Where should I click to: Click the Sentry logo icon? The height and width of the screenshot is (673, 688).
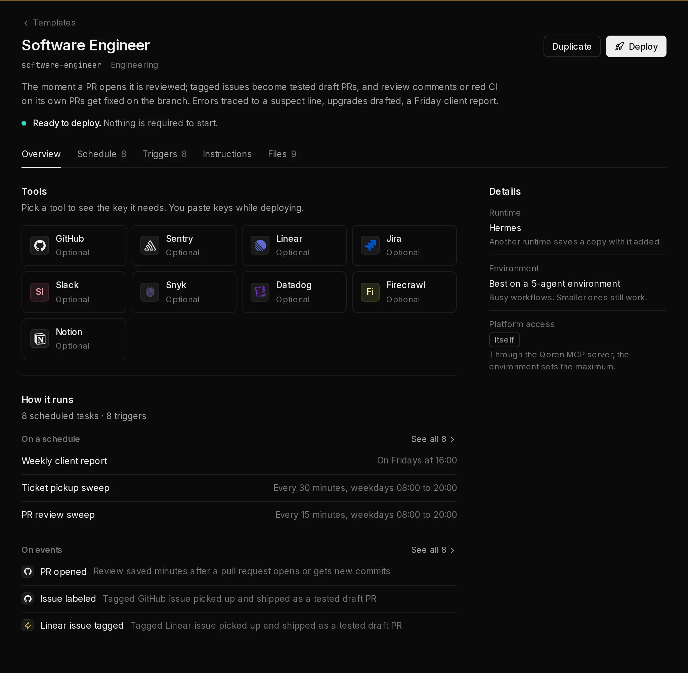tap(150, 245)
